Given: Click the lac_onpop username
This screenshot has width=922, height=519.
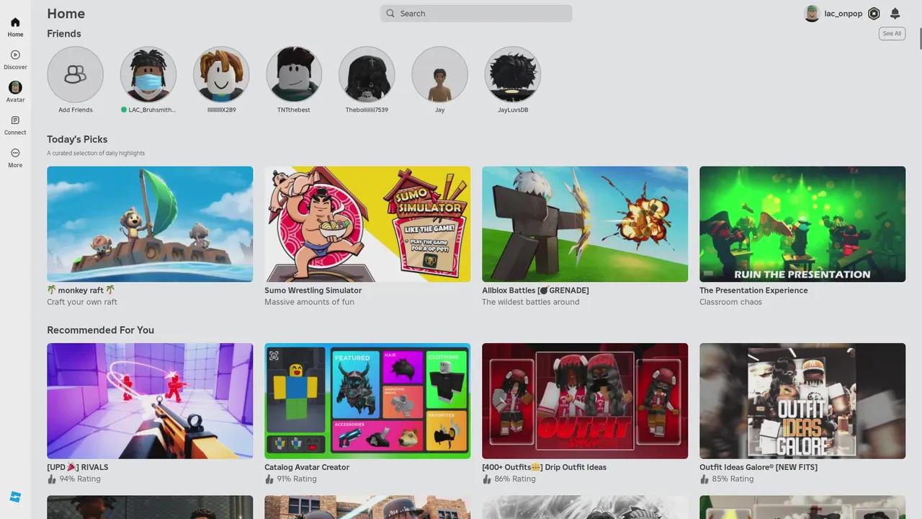Looking at the screenshot, I should tap(843, 14).
